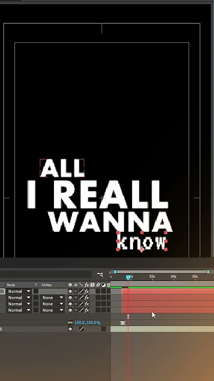Click the 05s mark on time ruler
This screenshot has width=214, height=381.
tap(195, 277)
